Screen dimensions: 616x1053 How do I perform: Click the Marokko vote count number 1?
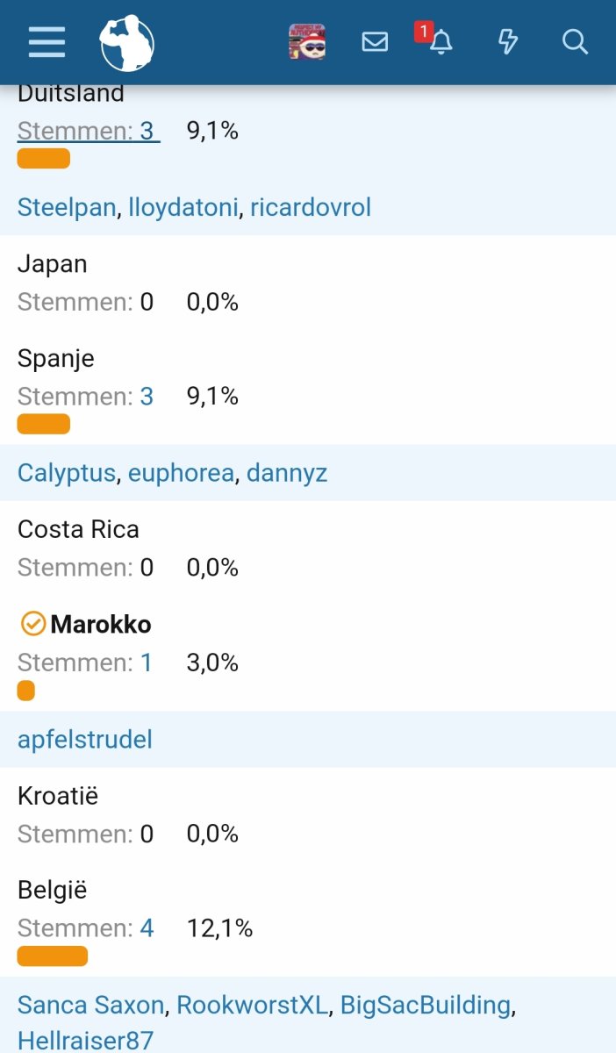tap(147, 663)
